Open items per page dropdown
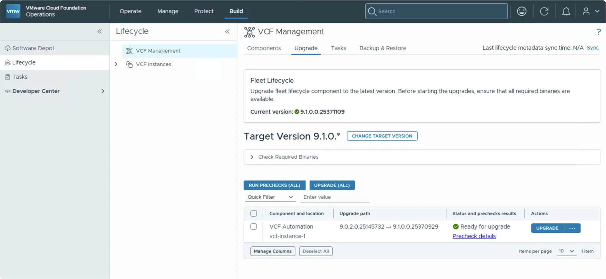The height and width of the screenshot is (279, 606). (x=566, y=251)
